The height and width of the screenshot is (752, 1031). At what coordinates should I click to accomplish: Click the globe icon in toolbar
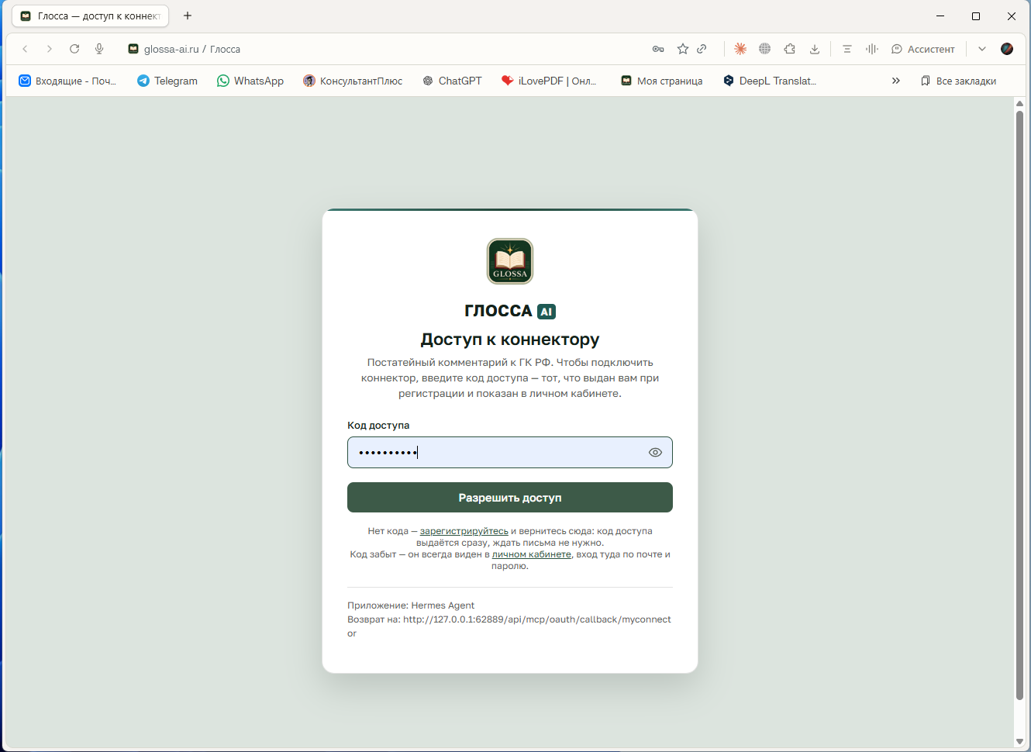coord(765,49)
